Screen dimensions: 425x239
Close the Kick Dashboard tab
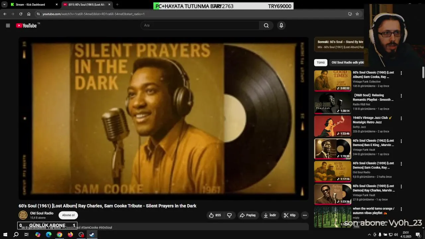click(56, 5)
